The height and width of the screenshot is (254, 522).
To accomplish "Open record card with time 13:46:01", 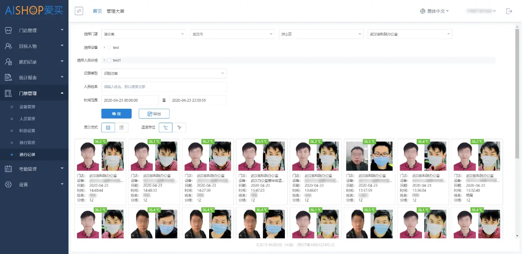I will pos(315,172).
